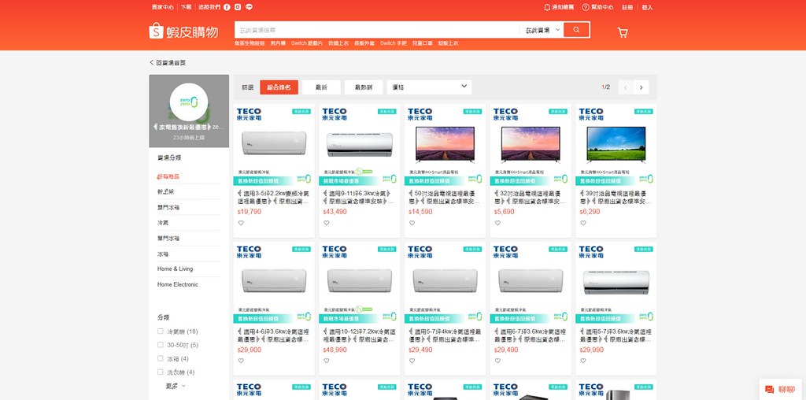
Task: Click the 登入 login link
Action: pyautogui.click(x=647, y=7)
